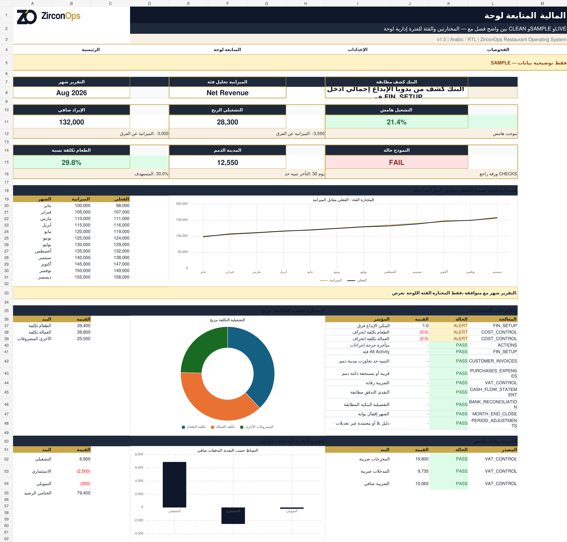The image size is (567, 542).
Task: Click the 132,000 net revenue value
Action: pos(72,122)
